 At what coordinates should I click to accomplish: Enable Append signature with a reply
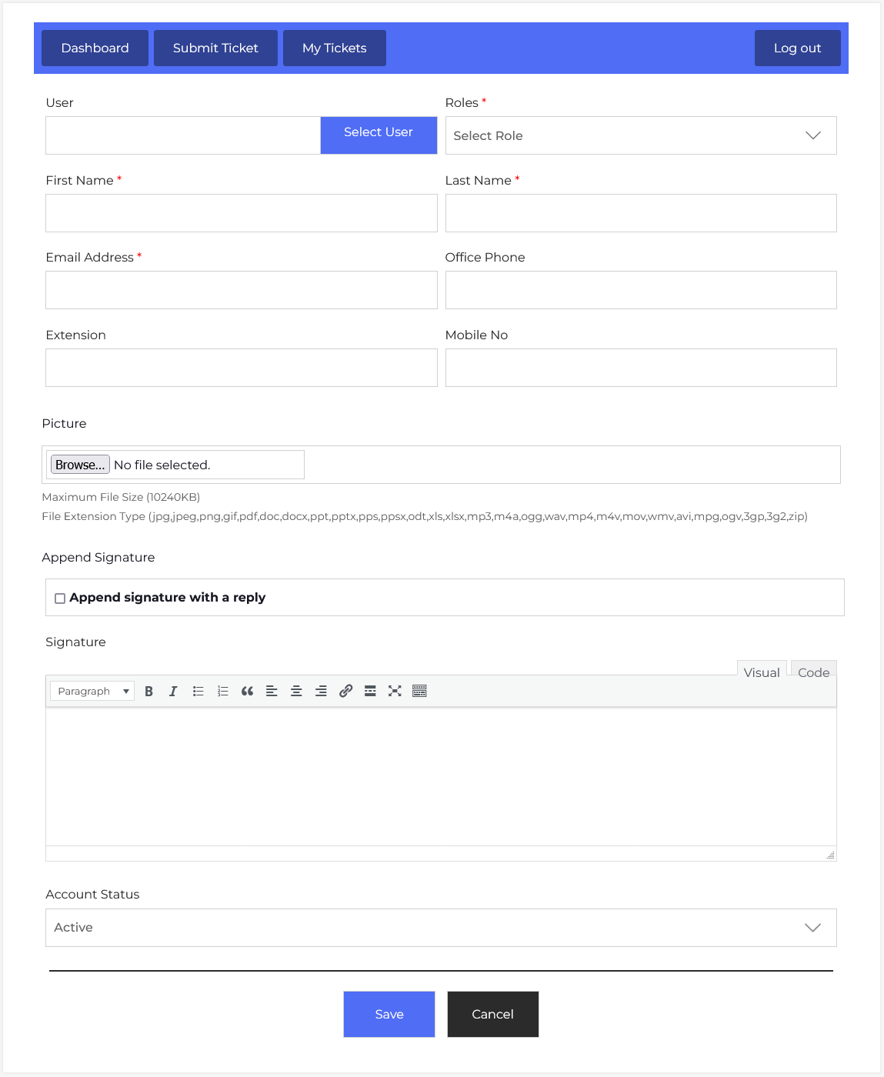[60, 599]
